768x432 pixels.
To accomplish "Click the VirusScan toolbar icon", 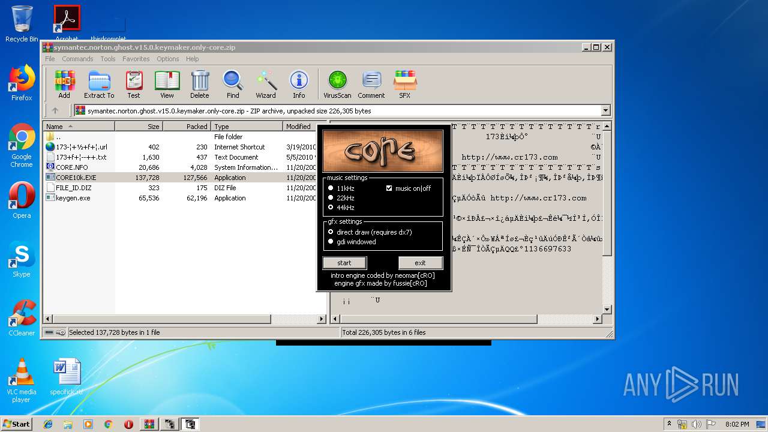I will click(337, 84).
